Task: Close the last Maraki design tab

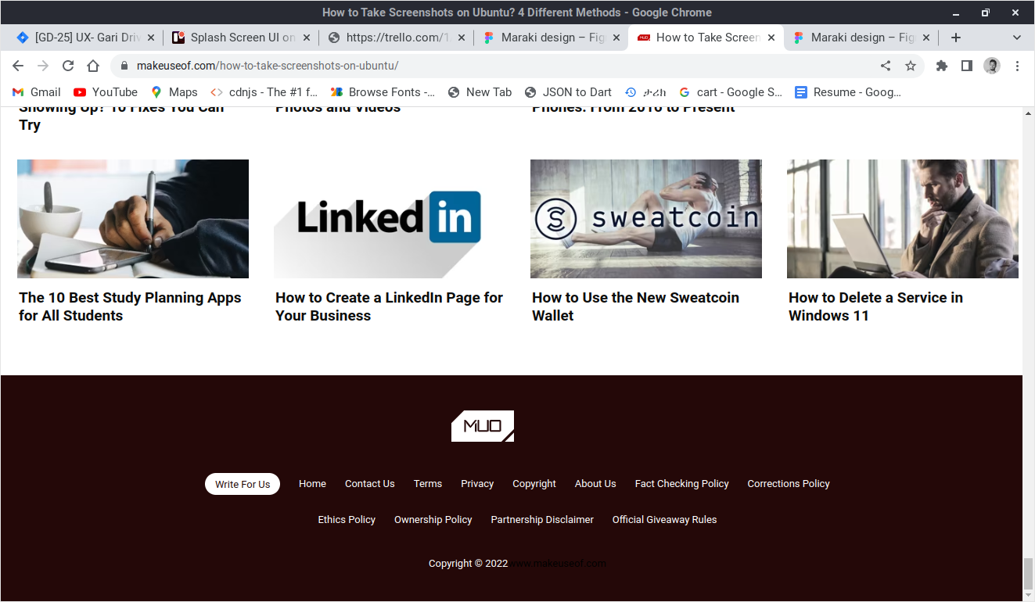Action: pyautogui.click(x=926, y=38)
